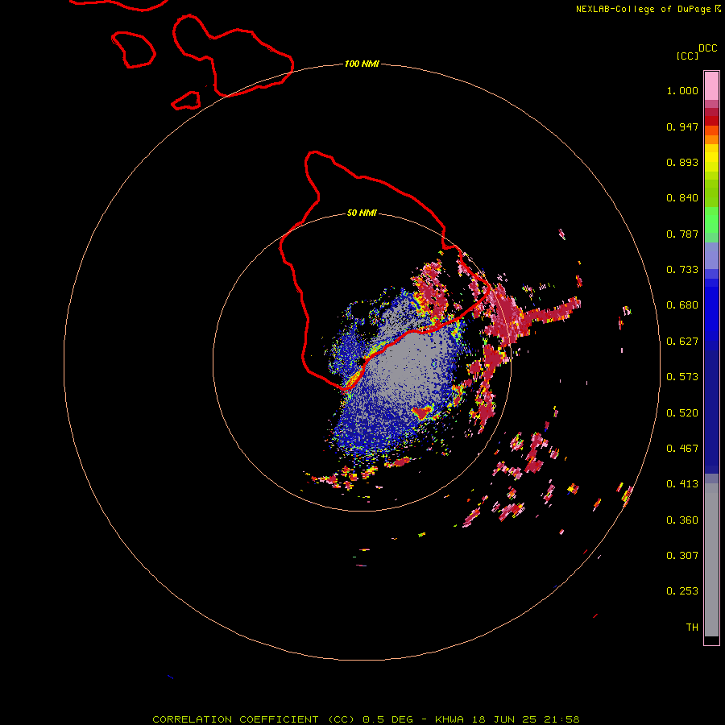Click the 0.947 color scale value

[682, 126]
